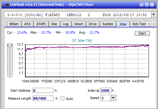The width and height of the screenshot is (158, 109).
Task: Open the Rdy Test tab
Action: pos(139,24)
